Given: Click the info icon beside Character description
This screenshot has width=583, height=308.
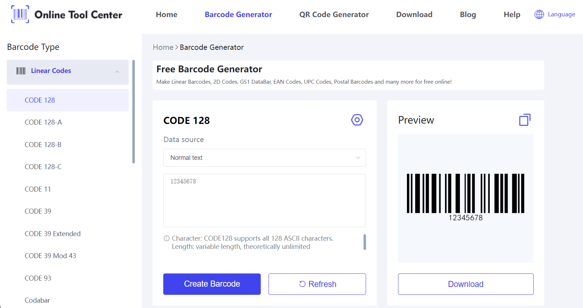Looking at the screenshot, I should click(166, 239).
